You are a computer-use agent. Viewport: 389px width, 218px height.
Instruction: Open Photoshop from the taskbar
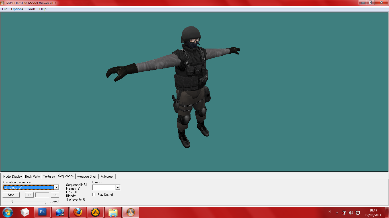coord(42,212)
